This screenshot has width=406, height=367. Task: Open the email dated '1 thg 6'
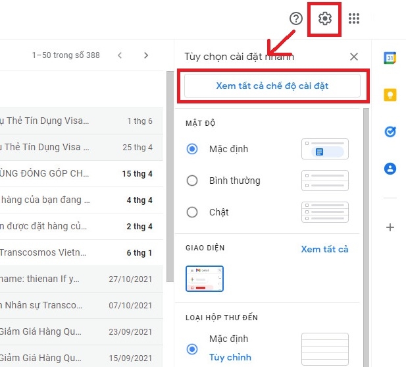point(82,121)
